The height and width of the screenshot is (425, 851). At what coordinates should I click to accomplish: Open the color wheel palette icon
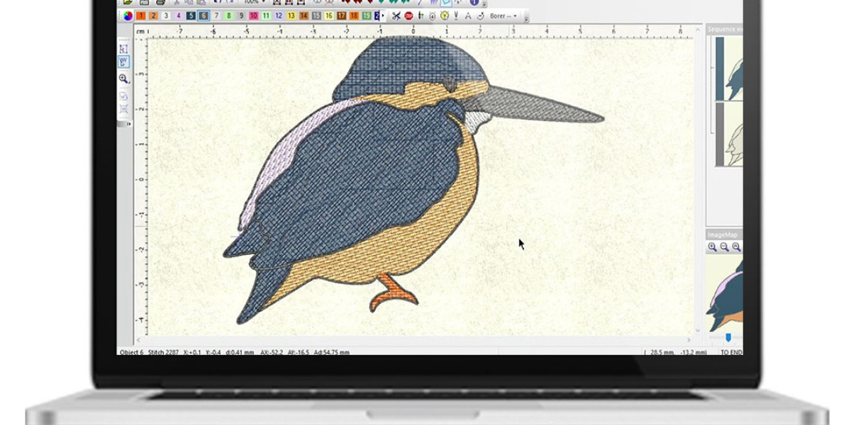click(x=128, y=16)
